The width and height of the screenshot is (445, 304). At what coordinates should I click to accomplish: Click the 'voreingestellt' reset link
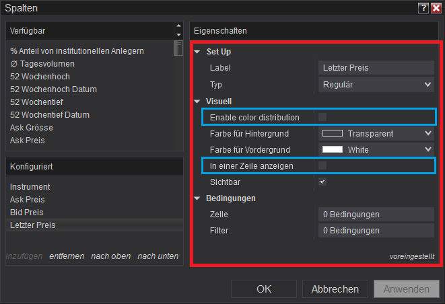(411, 256)
